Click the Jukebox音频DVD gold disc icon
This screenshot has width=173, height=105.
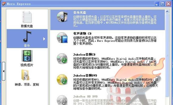(62, 80)
